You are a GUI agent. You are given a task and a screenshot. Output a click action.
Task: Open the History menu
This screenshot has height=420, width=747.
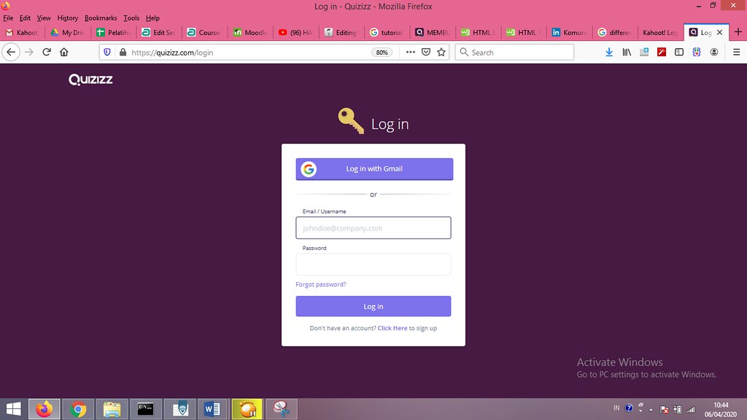coord(68,18)
